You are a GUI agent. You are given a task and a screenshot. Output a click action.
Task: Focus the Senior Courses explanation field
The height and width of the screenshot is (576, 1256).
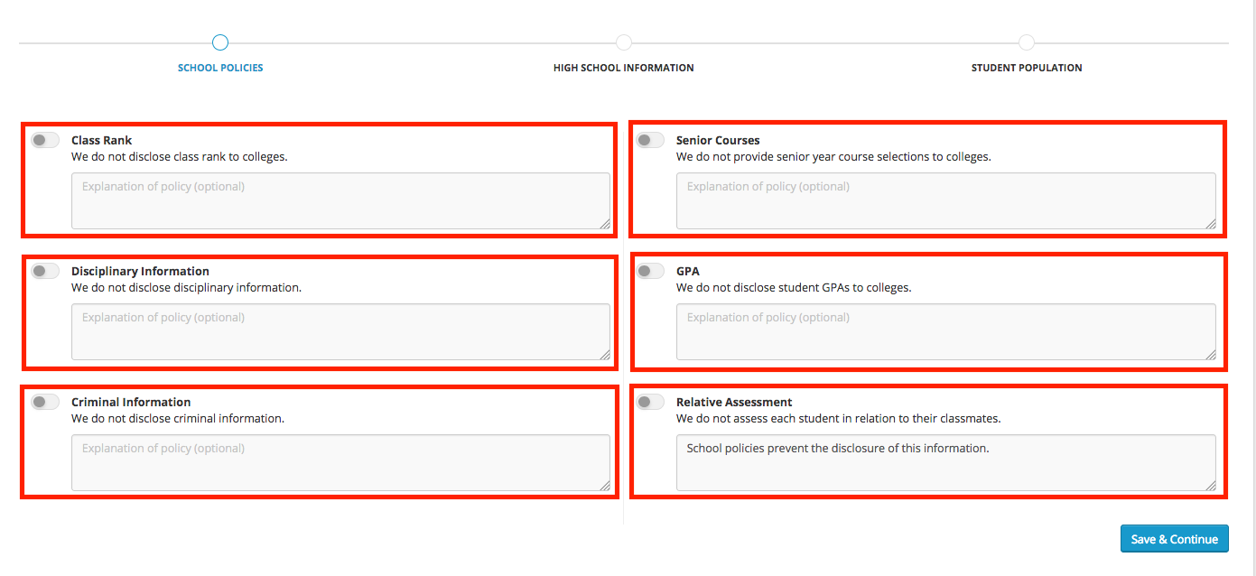[x=946, y=200]
